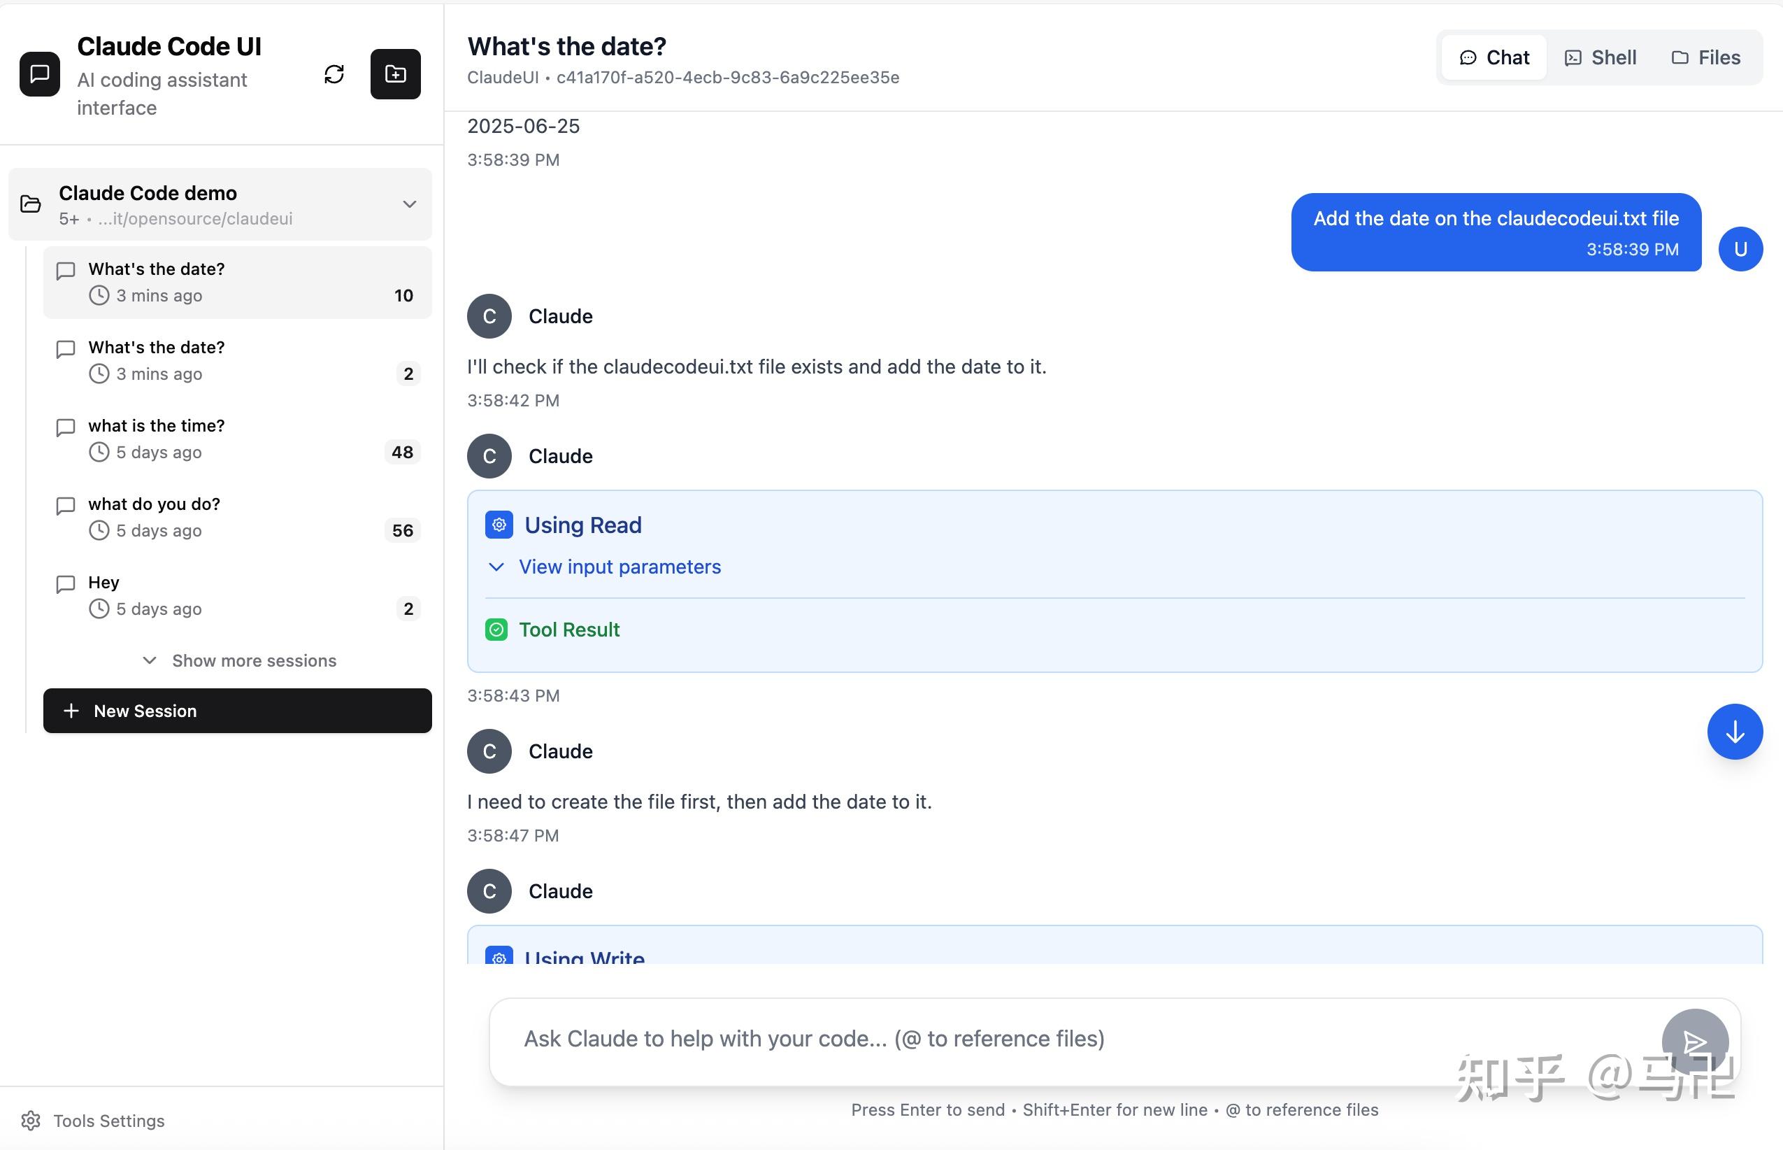The height and width of the screenshot is (1150, 1783).
Task: Click the send message paper plane icon
Action: 1694,1042
